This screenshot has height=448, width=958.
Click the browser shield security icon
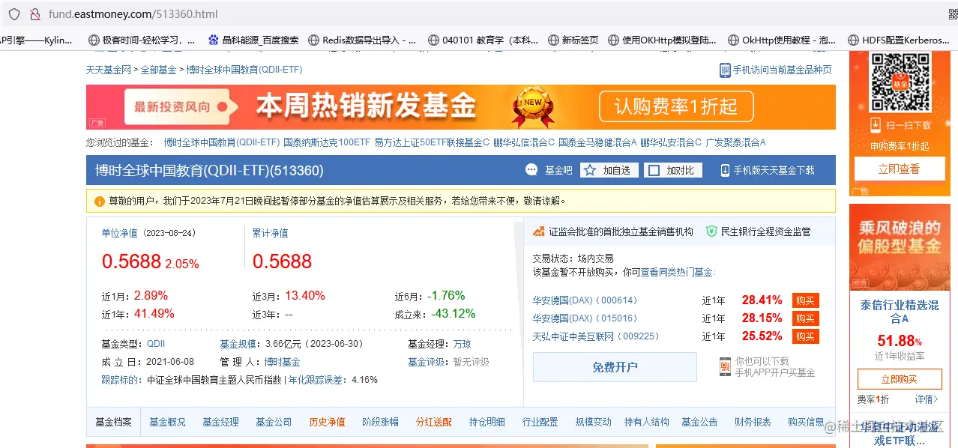pyautogui.click(x=14, y=14)
